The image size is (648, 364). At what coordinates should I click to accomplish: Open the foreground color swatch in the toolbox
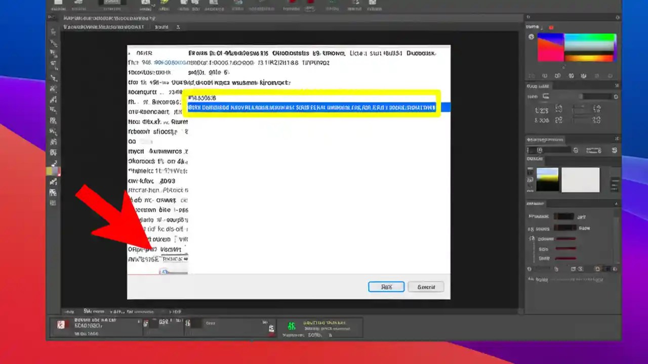point(53,171)
